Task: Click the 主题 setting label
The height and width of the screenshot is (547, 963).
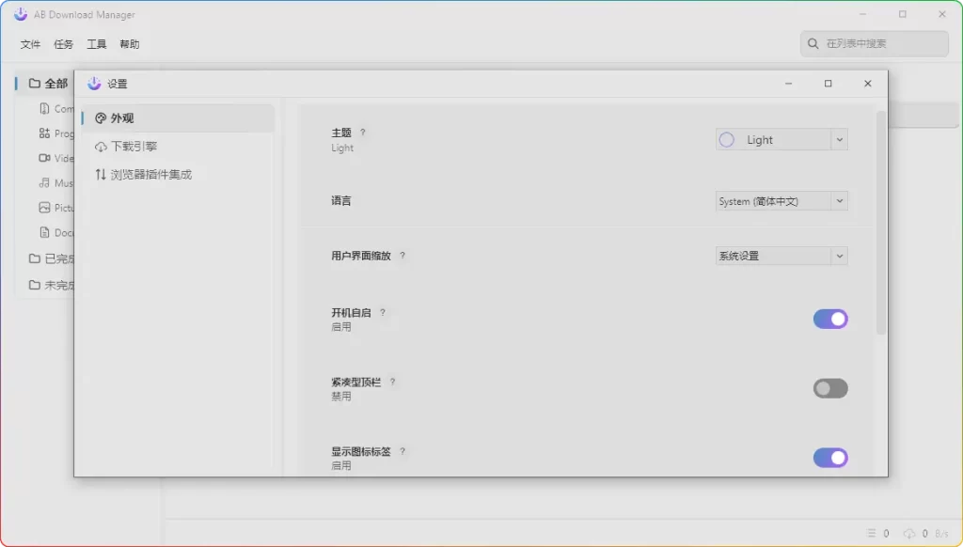Action: pyautogui.click(x=340, y=132)
